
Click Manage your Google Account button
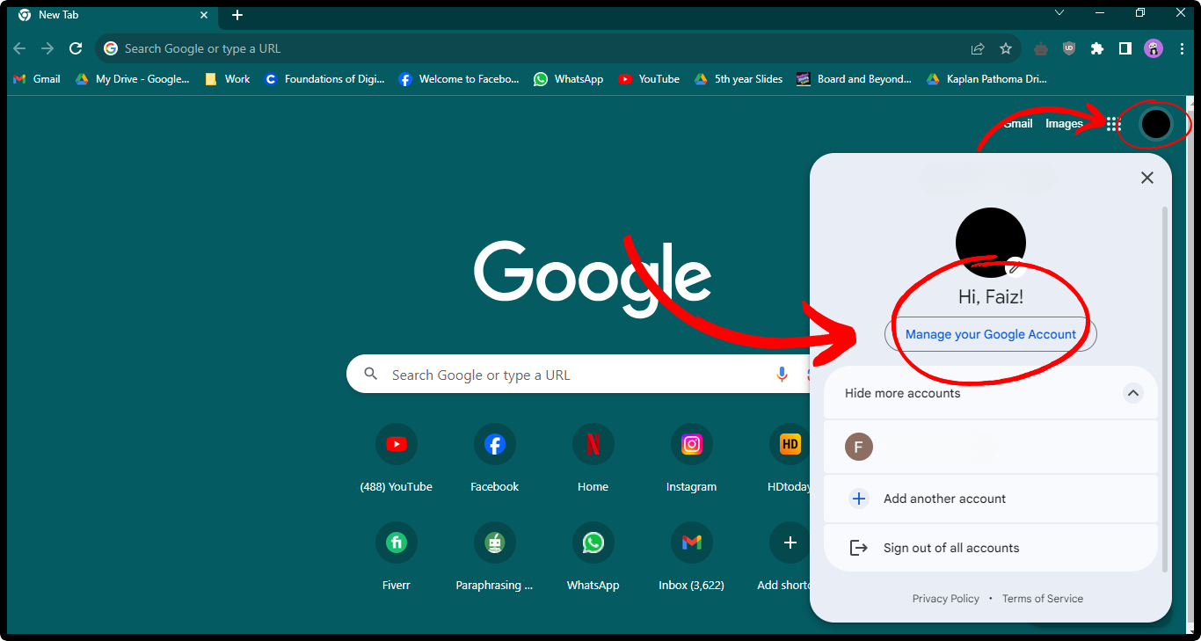pos(990,334)
